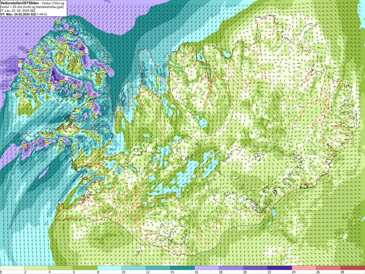The height and width of the screenshot is (274, 365).
Task: Click the IT initial time line in header
Action: coord(18,11)
